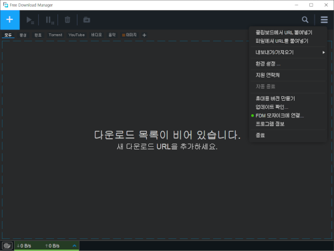Screen dimensions: 334x251
Task: Toggle snail mode icon in status bar
Action: click(x=7, y=246)
